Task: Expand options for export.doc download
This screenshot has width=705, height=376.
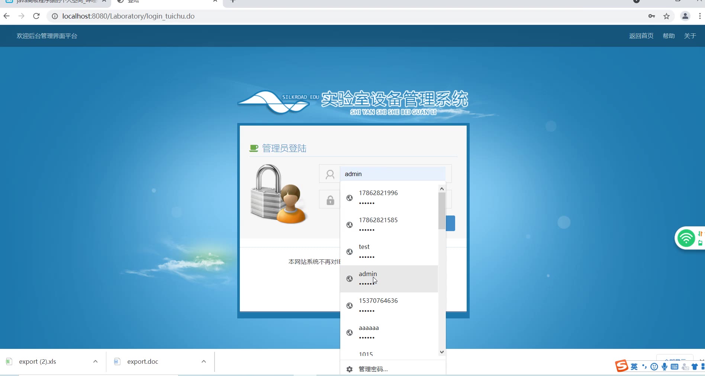Action: coord(204,362)
